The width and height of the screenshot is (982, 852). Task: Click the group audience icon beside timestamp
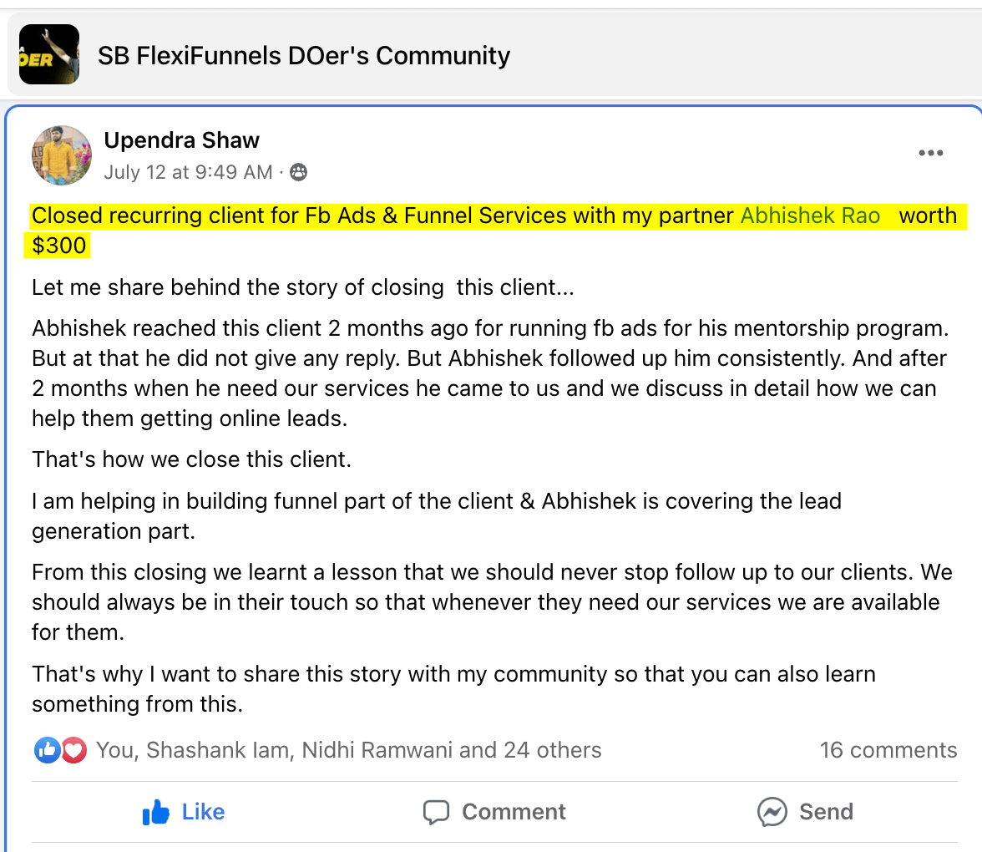(298, 173)
